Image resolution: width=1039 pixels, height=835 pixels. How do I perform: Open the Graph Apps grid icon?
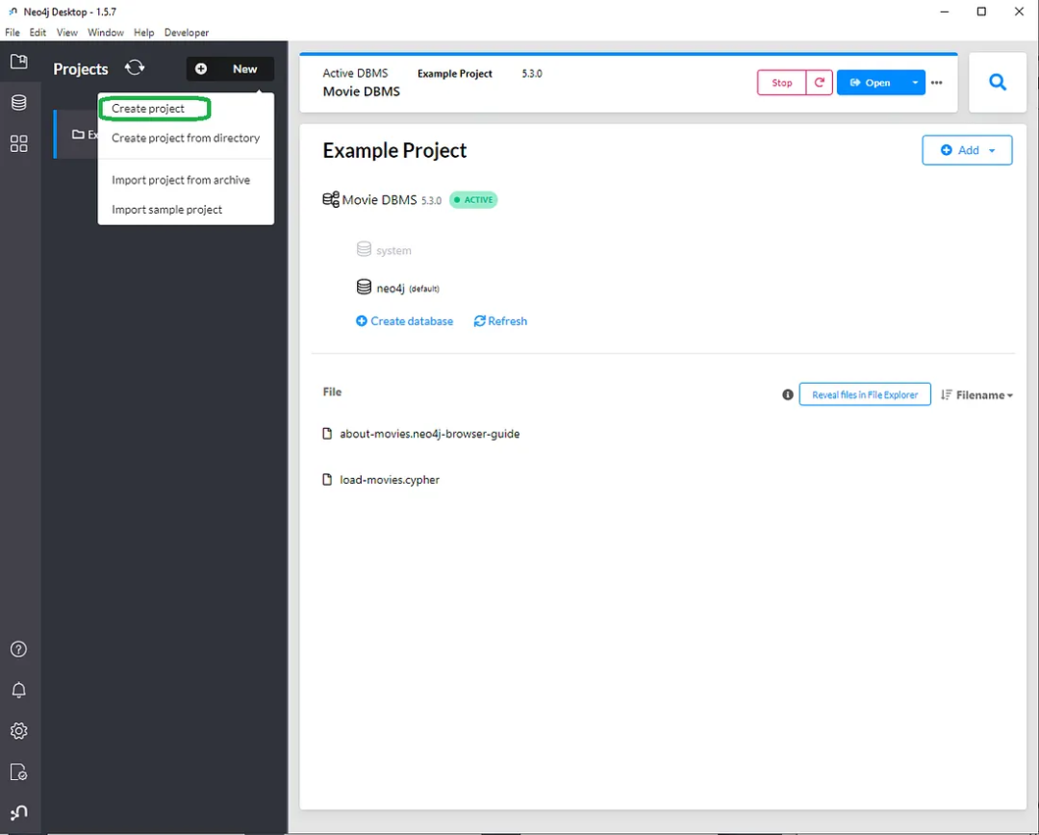click(18, 143)
